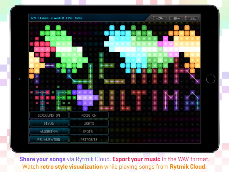Tap the iPad home button
Image resolution: width=229 pixels, height=172 pixels.
[211, 79]
